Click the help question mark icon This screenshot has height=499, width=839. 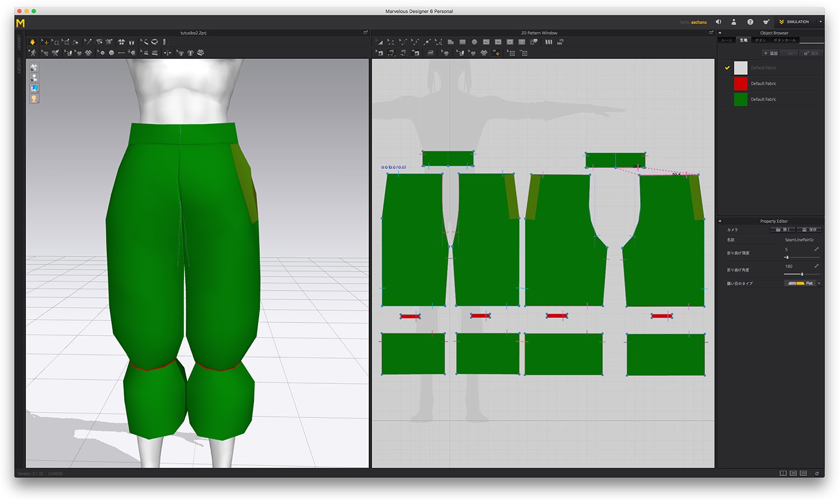coord(750,22)
